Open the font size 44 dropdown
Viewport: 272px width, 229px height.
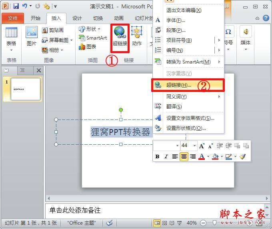tap(195, 145)
